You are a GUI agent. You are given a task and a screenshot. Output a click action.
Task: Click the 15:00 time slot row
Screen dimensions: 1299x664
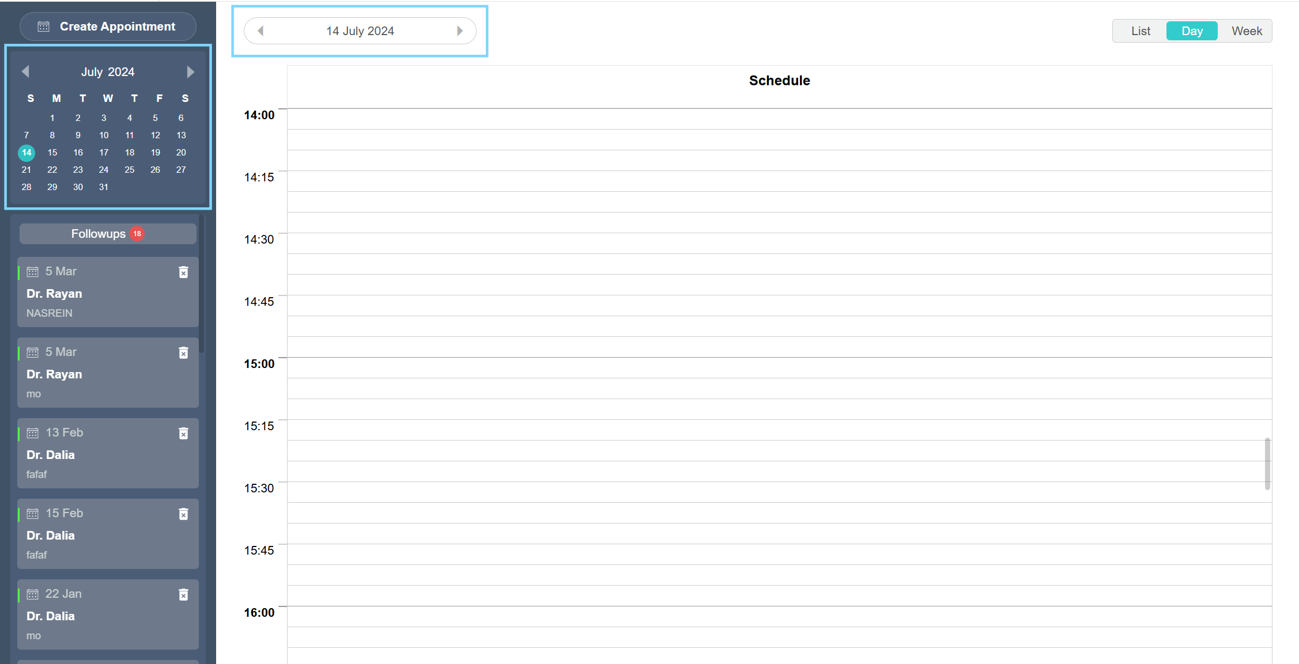[x=779, y=367]
